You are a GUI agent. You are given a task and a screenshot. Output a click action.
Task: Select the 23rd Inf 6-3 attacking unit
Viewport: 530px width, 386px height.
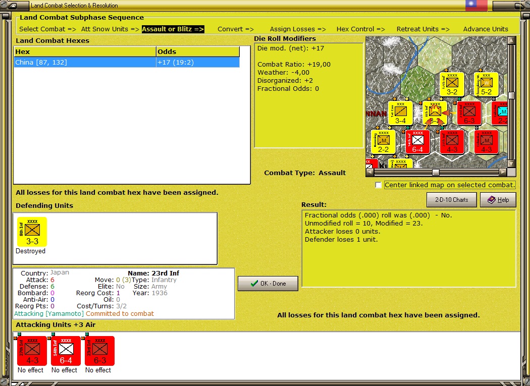[100, 351]
